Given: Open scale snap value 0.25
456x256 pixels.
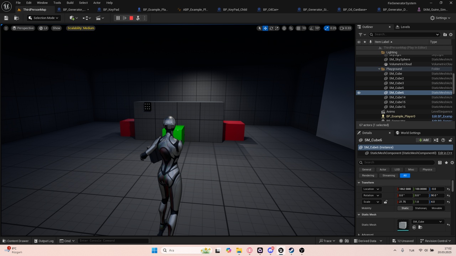Looking at the screenshot, I should (x=333, y=28).
